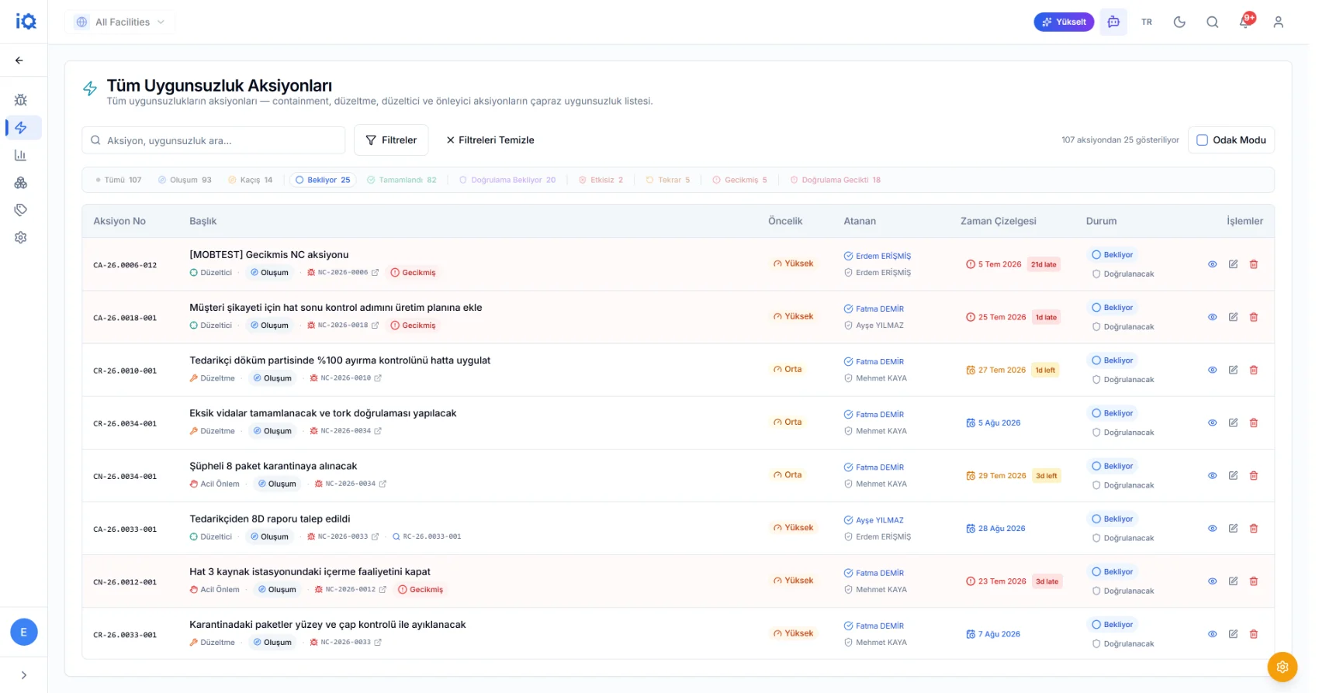Screen dimensions: 1319x693
Task: Select the Kaçış 14 tab
Action: coord(250,180)
